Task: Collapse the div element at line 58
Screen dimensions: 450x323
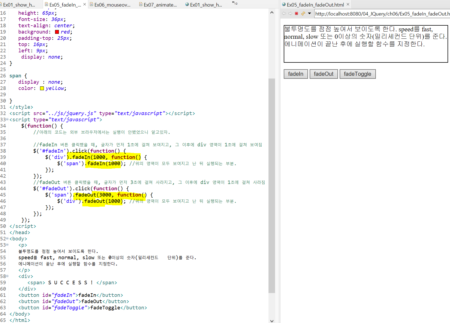Action: coord(7,276)
